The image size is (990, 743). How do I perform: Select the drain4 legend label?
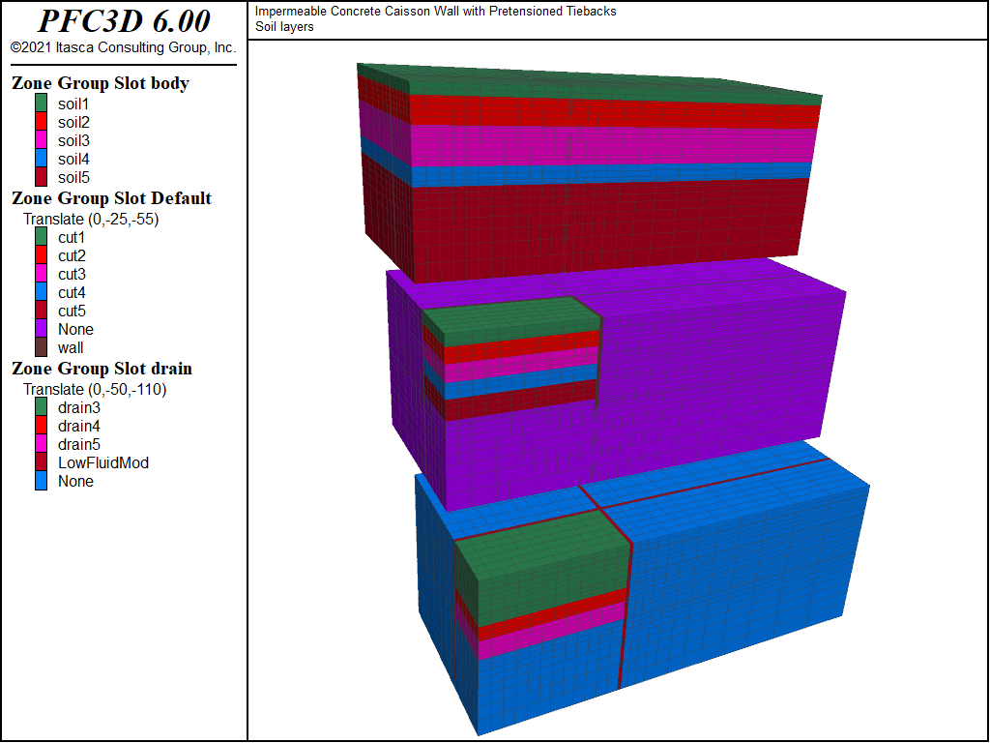79,426
